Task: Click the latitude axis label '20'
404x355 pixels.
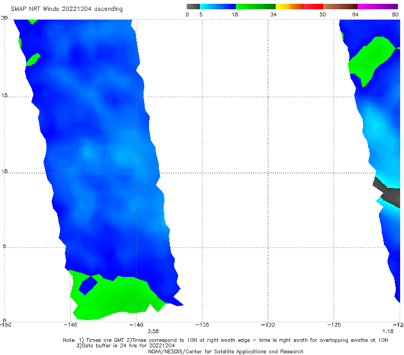Action: tap(4, 18)
